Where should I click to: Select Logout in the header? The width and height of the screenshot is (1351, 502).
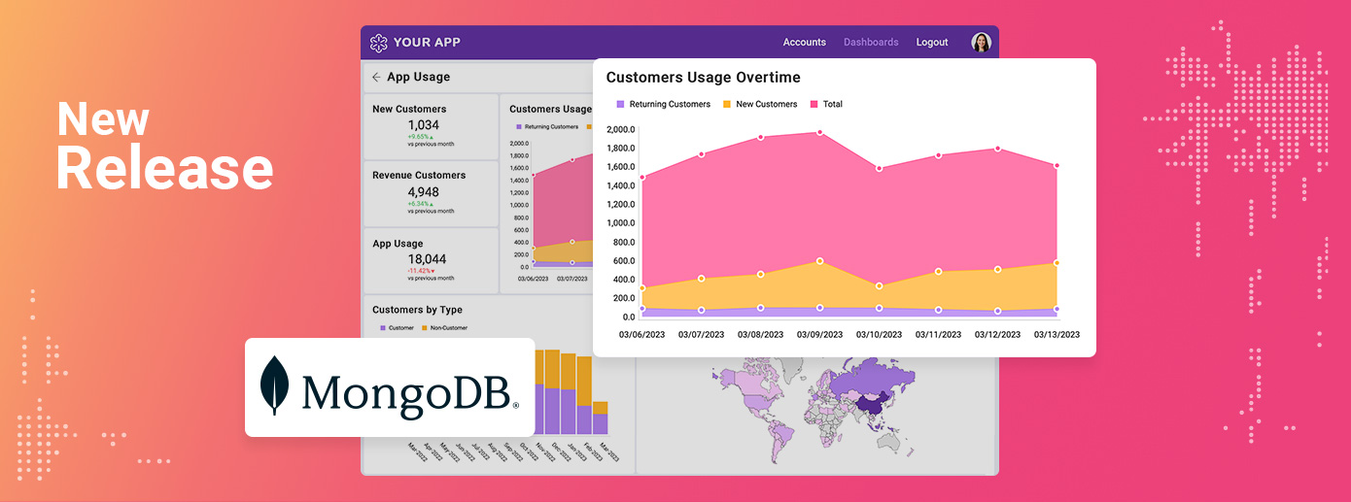[x=932, y=43]
